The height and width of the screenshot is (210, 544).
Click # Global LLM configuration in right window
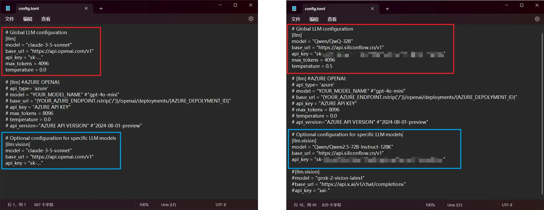[x=322, y=29]
